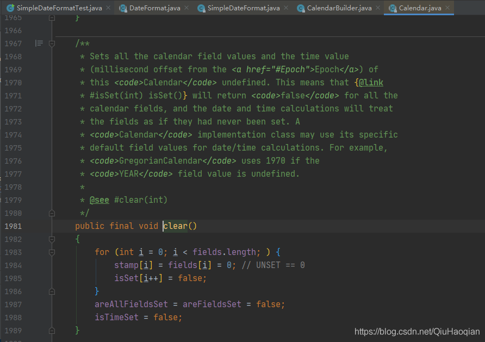Toggle rendered doc view icon at line 1967
This screenshot has height=342, width=485.
click(x=39, y=43)
